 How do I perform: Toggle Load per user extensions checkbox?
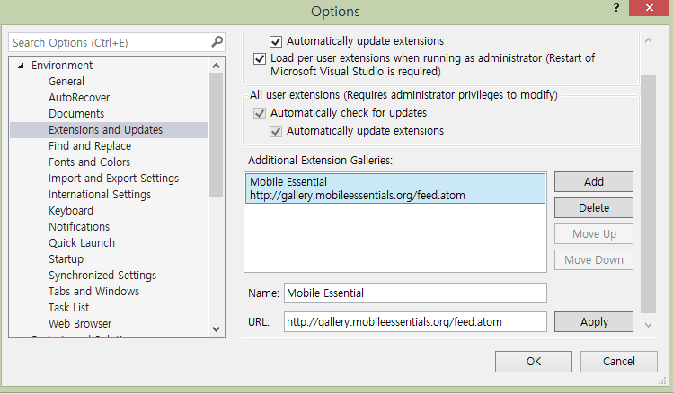[260, 58]
